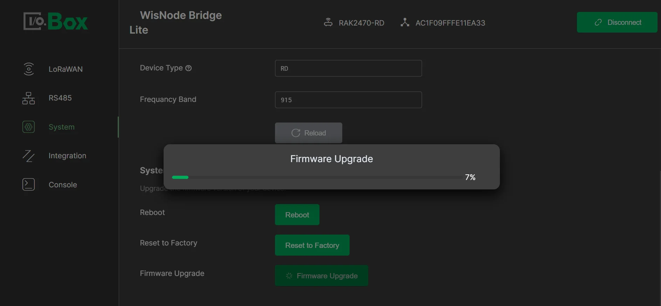Click the Reset to Factory row label
The image size is (661, 306).
click(x=168, y=243)
